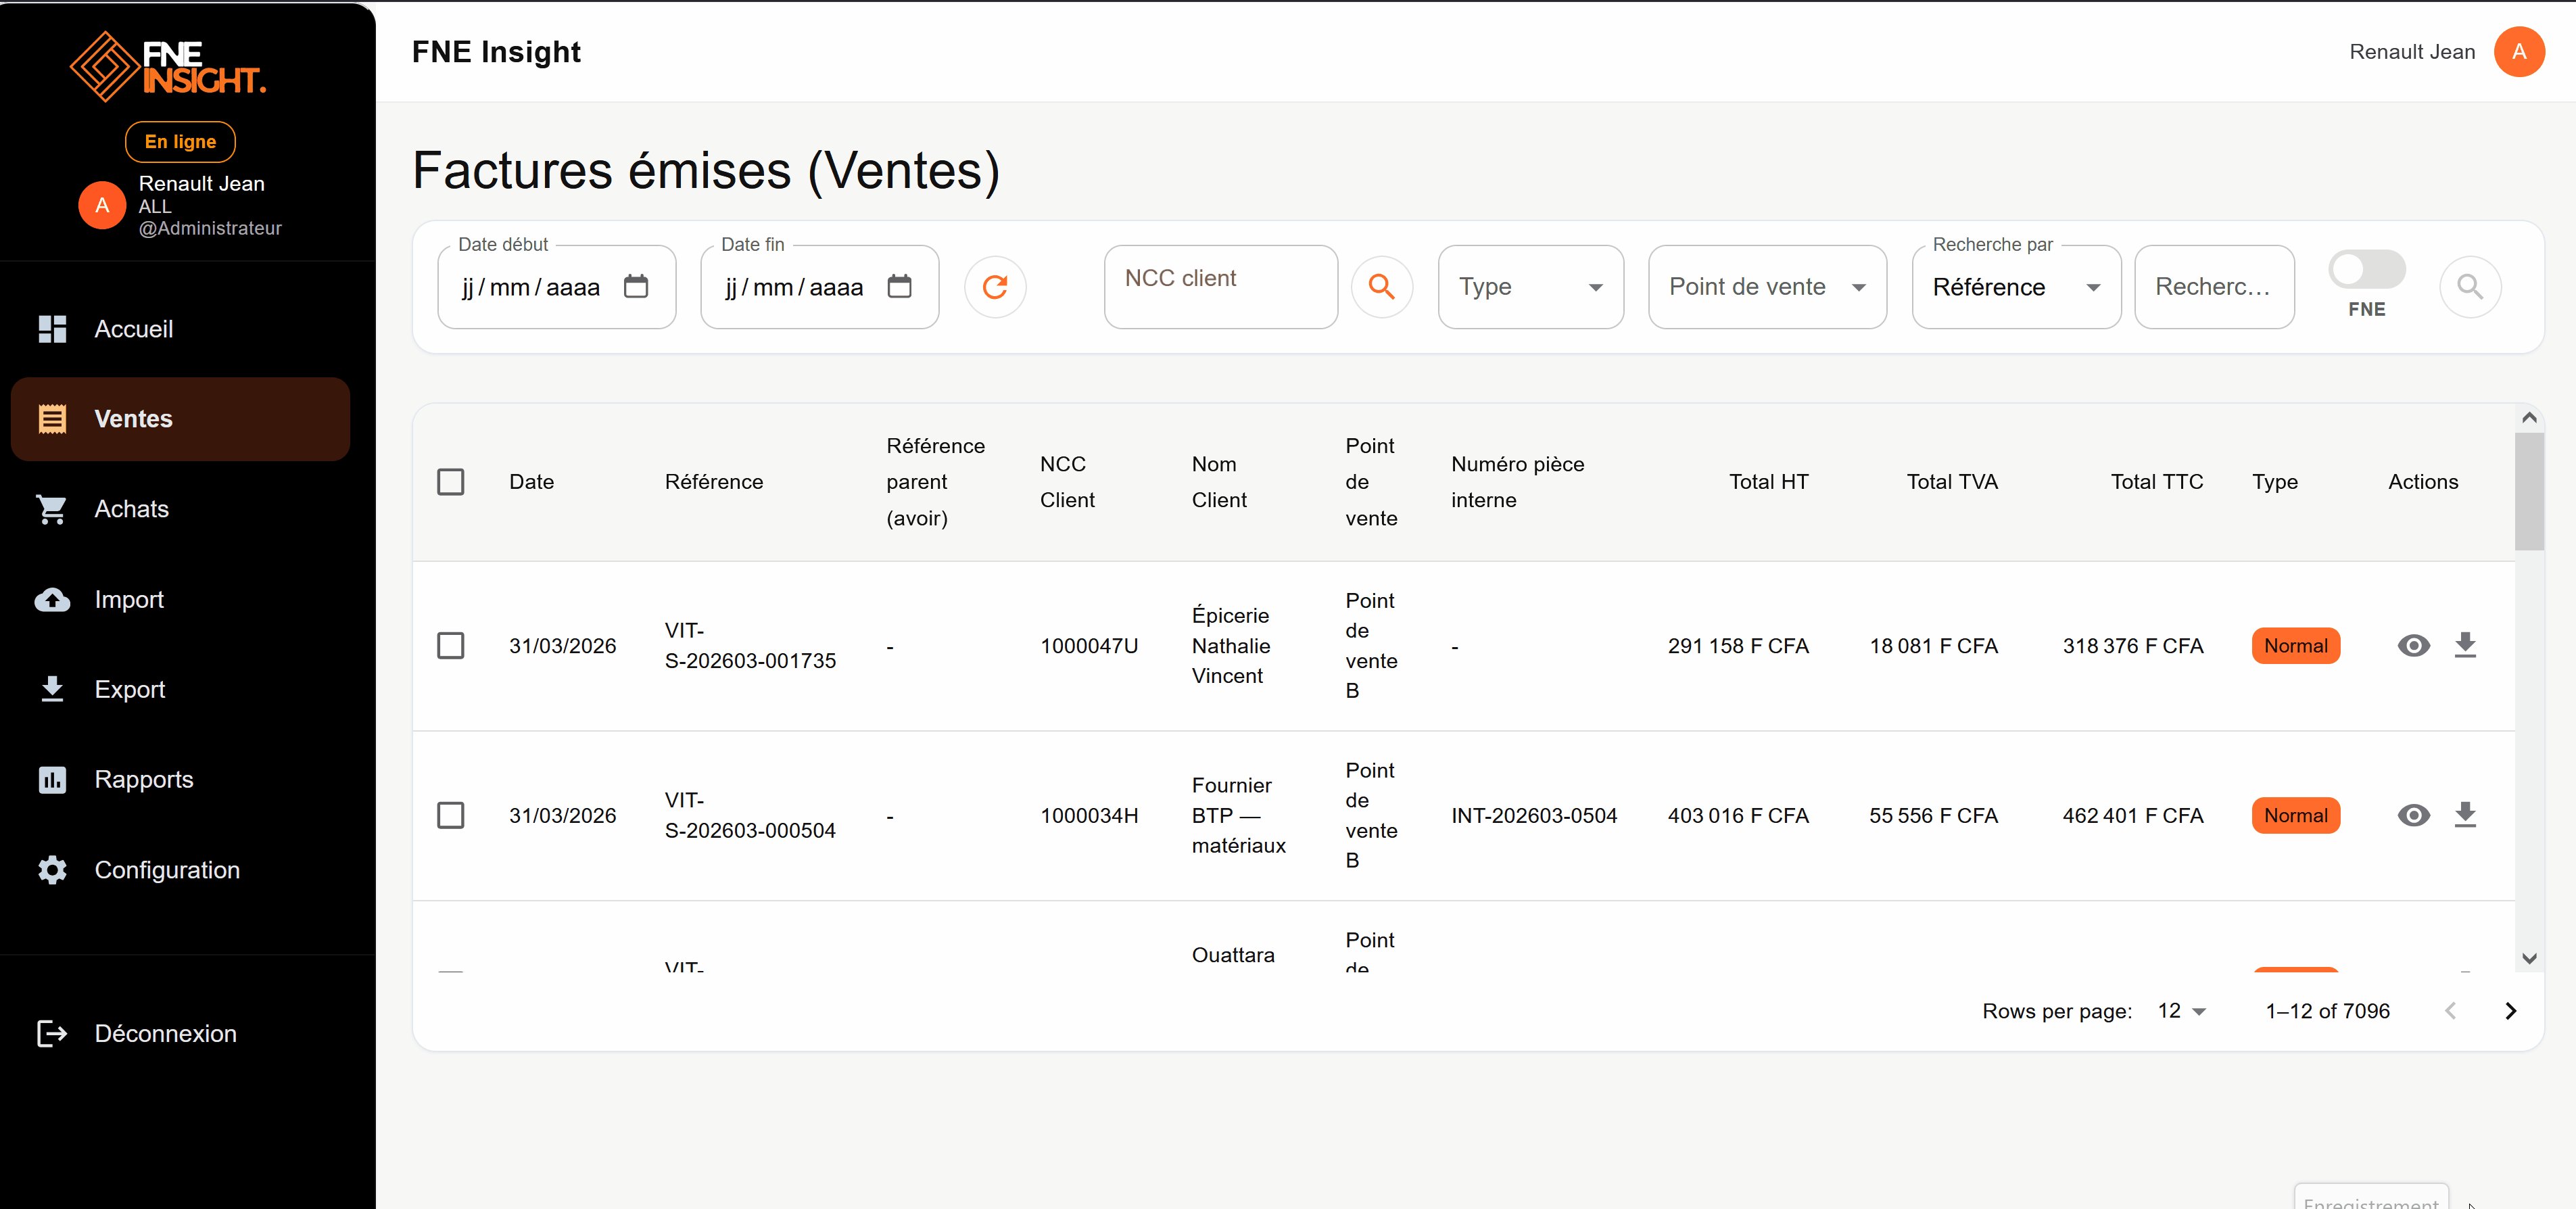Open Achats in the sidebar
The height and width of the screenshot is (1209, 2576).
[x=131, y=509]
